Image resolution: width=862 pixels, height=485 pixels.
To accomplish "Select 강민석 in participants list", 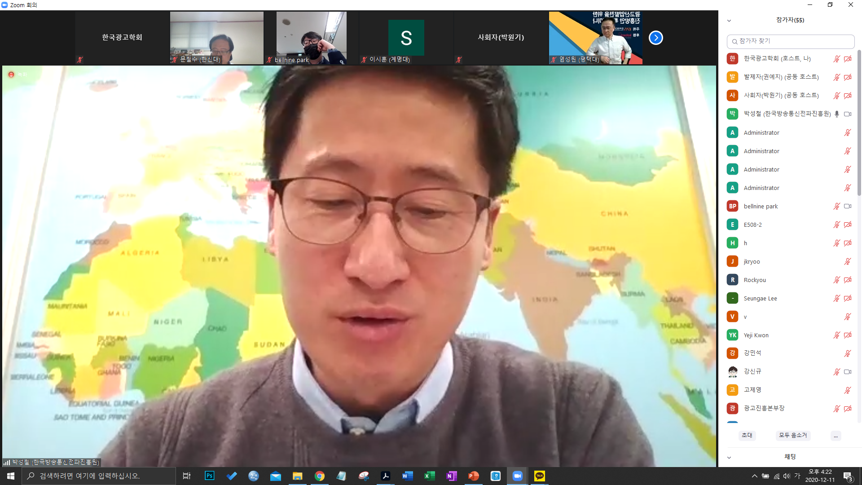I will pos(790,353).
